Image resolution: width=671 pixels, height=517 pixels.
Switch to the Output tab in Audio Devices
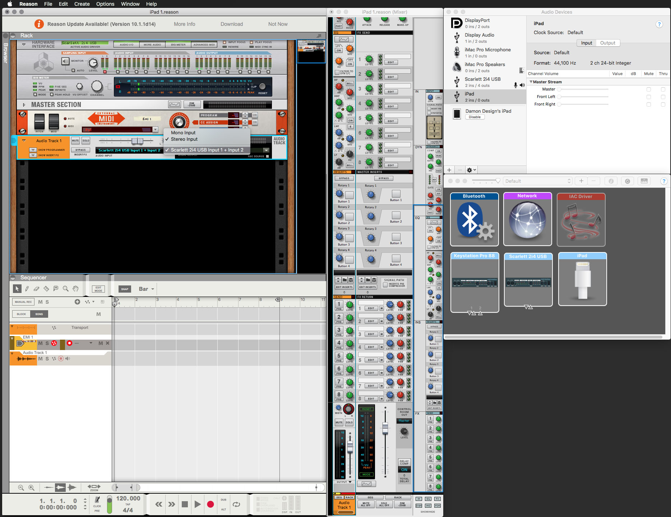[608, 43]
